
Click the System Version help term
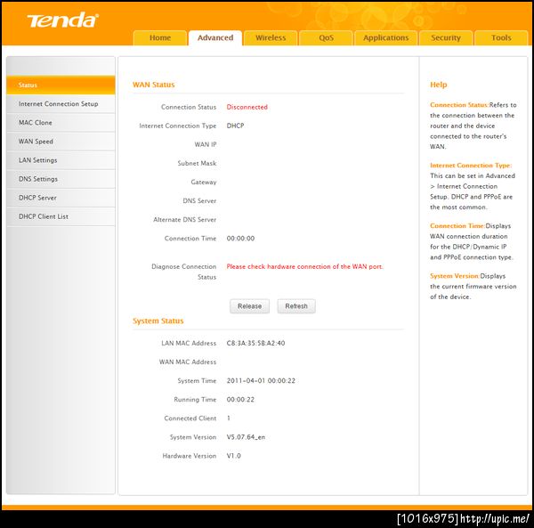455,276
